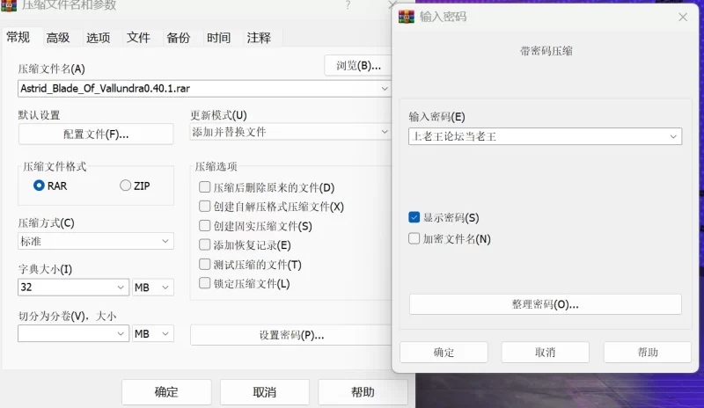Switch to 注释 tab
Viewport: 704px width, 408px height.
click(x=259, y=38)
